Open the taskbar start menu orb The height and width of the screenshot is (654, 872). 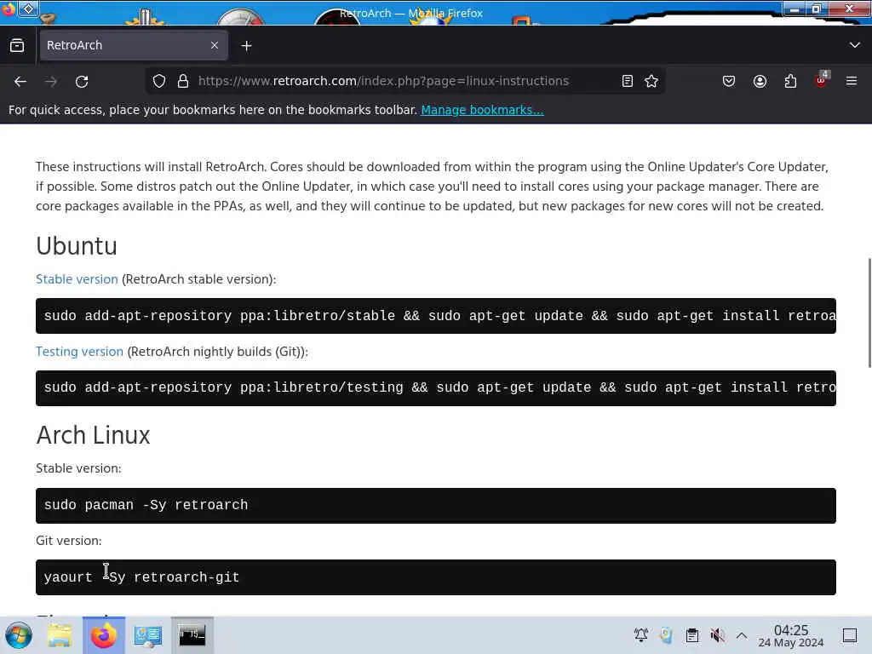pos(19,635)
